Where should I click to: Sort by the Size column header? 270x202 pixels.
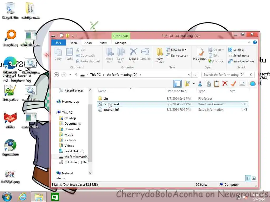pos(233,91)
